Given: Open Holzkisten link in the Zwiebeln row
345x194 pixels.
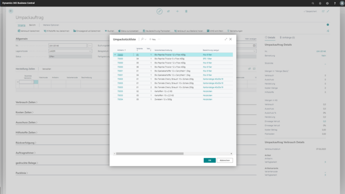Looking at the screenshot, I should click(208, 99).
